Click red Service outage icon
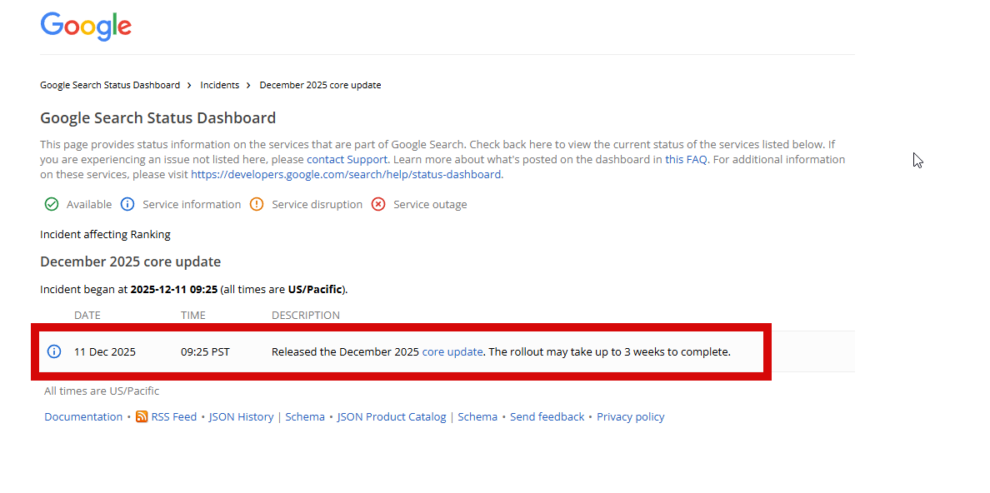990x493 pixels. pos(378,204)
